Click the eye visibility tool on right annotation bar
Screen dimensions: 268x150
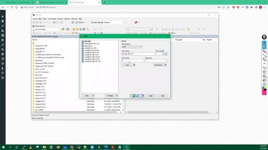click(264, 42)
